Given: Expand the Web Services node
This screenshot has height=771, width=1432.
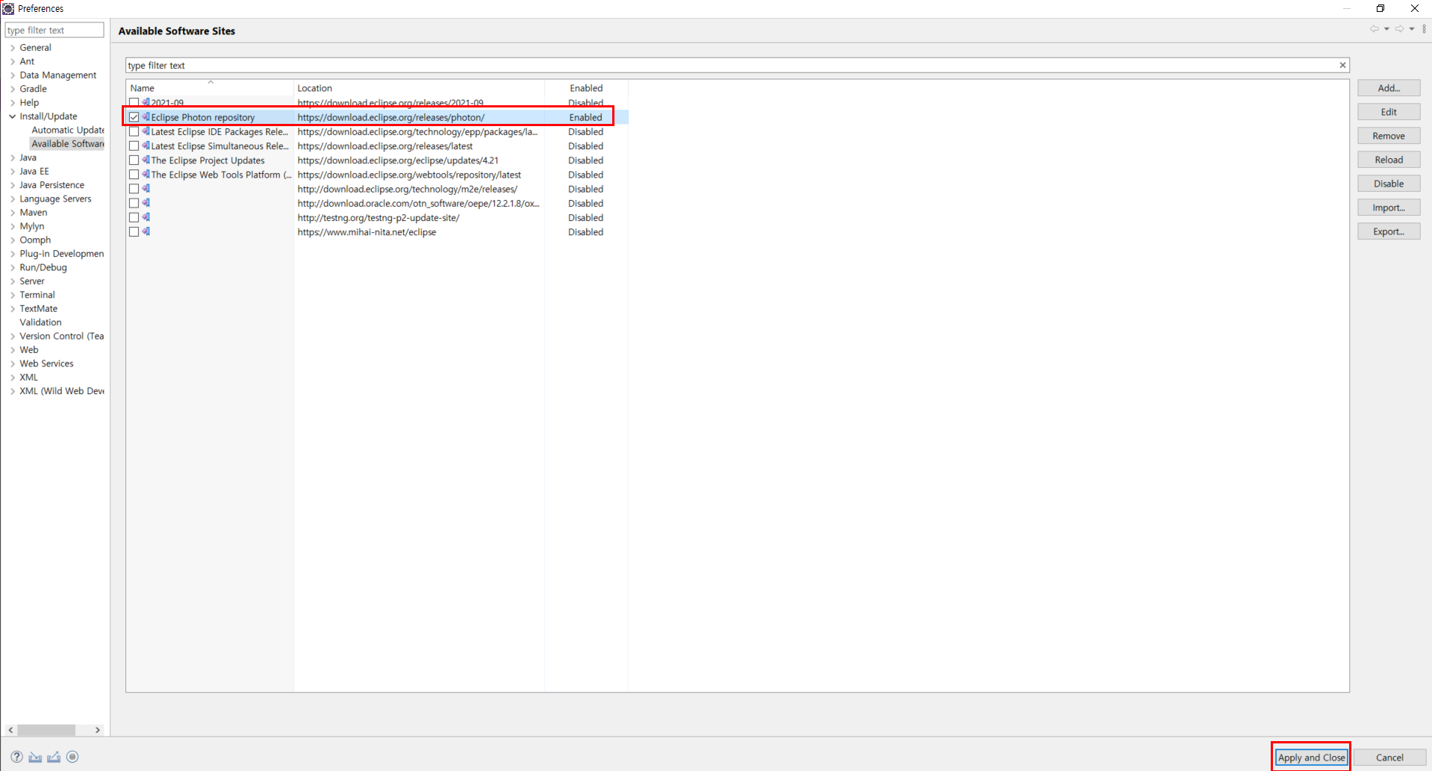Looking at the screenshot, I should pos(13,363).
